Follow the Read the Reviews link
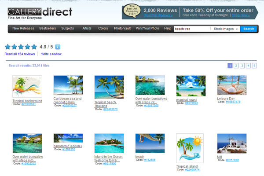 click(158, 15)
